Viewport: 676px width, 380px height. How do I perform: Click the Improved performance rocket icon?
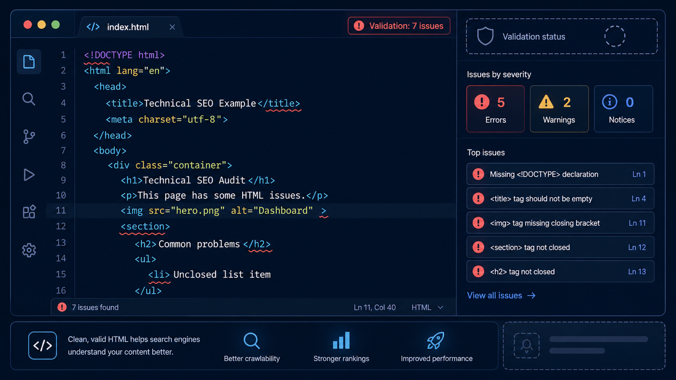click(x=435, y=340)
